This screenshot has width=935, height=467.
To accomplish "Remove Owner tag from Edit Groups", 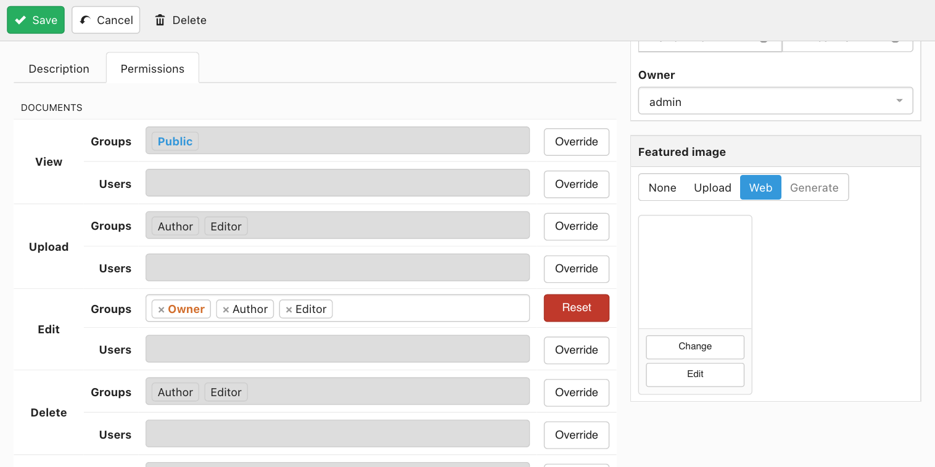I will click(x=162, y=310).
